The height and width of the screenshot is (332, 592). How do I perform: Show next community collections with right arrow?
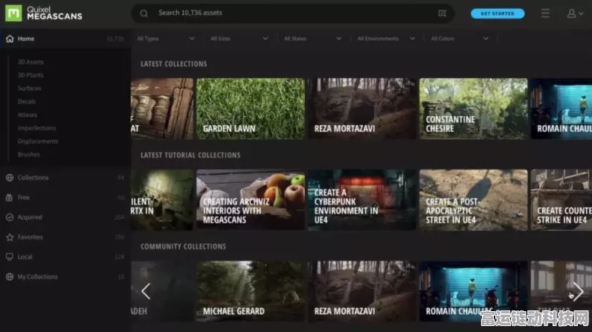[578, 291]
